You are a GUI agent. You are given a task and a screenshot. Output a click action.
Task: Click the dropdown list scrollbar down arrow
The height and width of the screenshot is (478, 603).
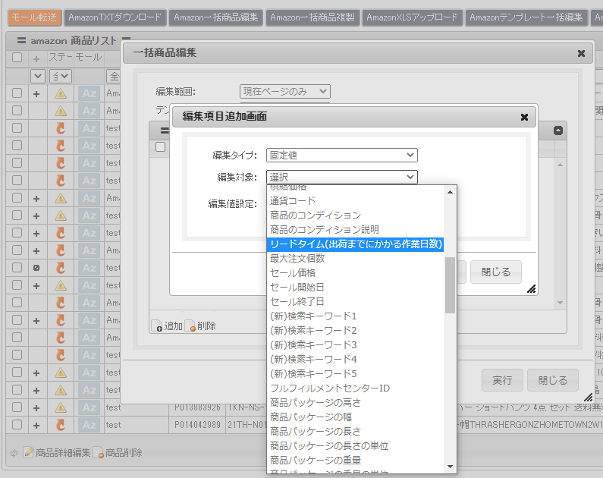[450, 467]
